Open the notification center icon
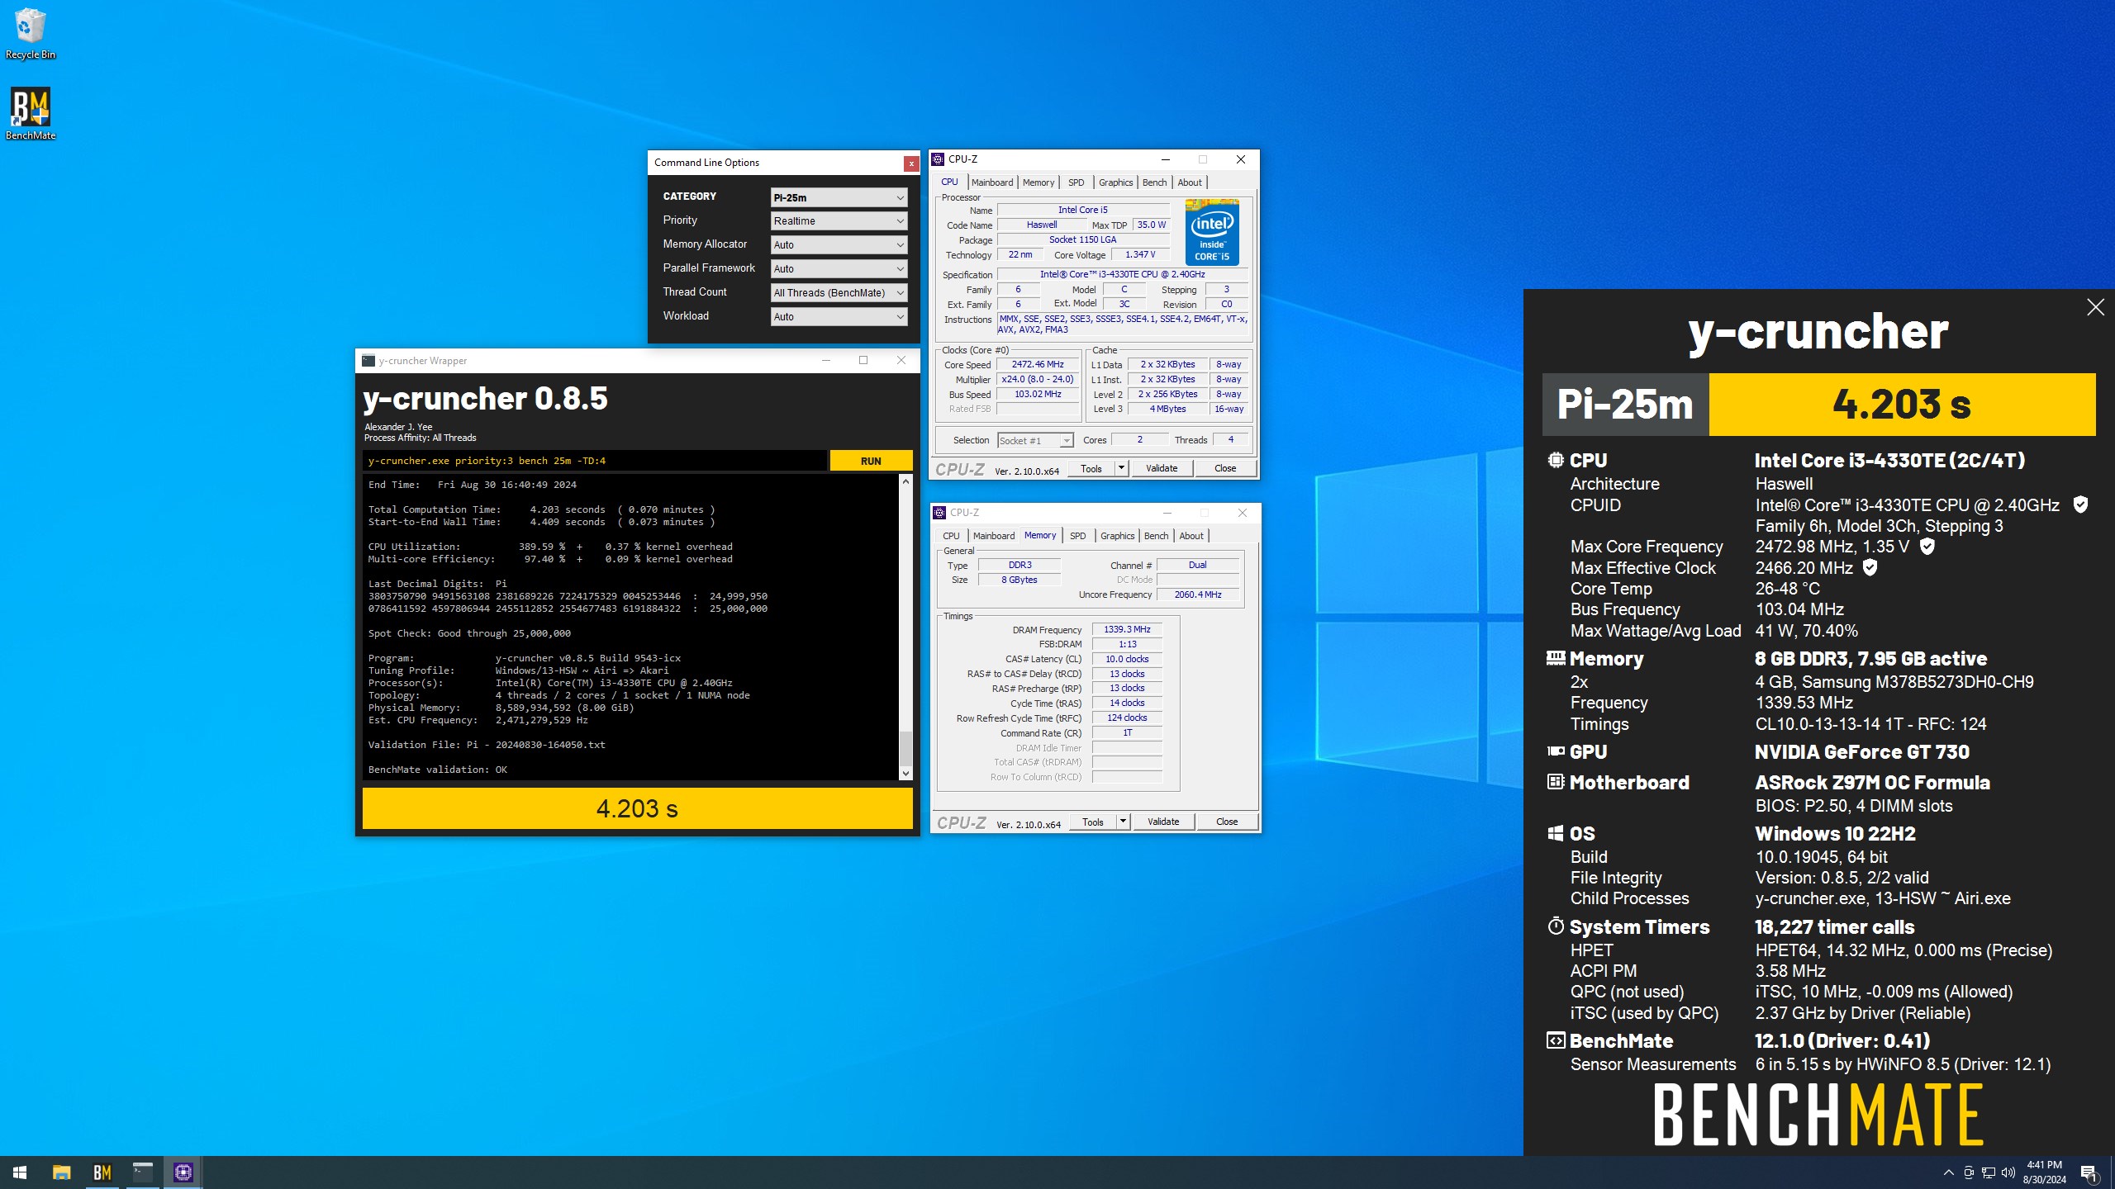2115x1189 pixels. click(x=2089, y=1172)
